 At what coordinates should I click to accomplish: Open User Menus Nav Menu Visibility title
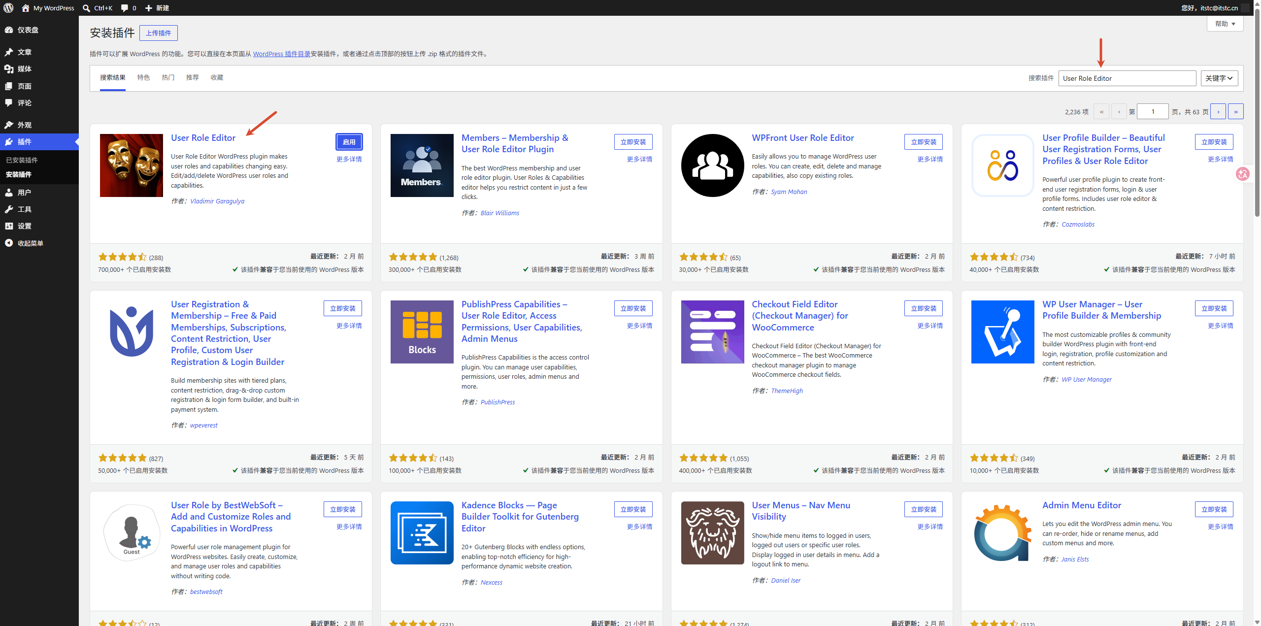[801, 511]
